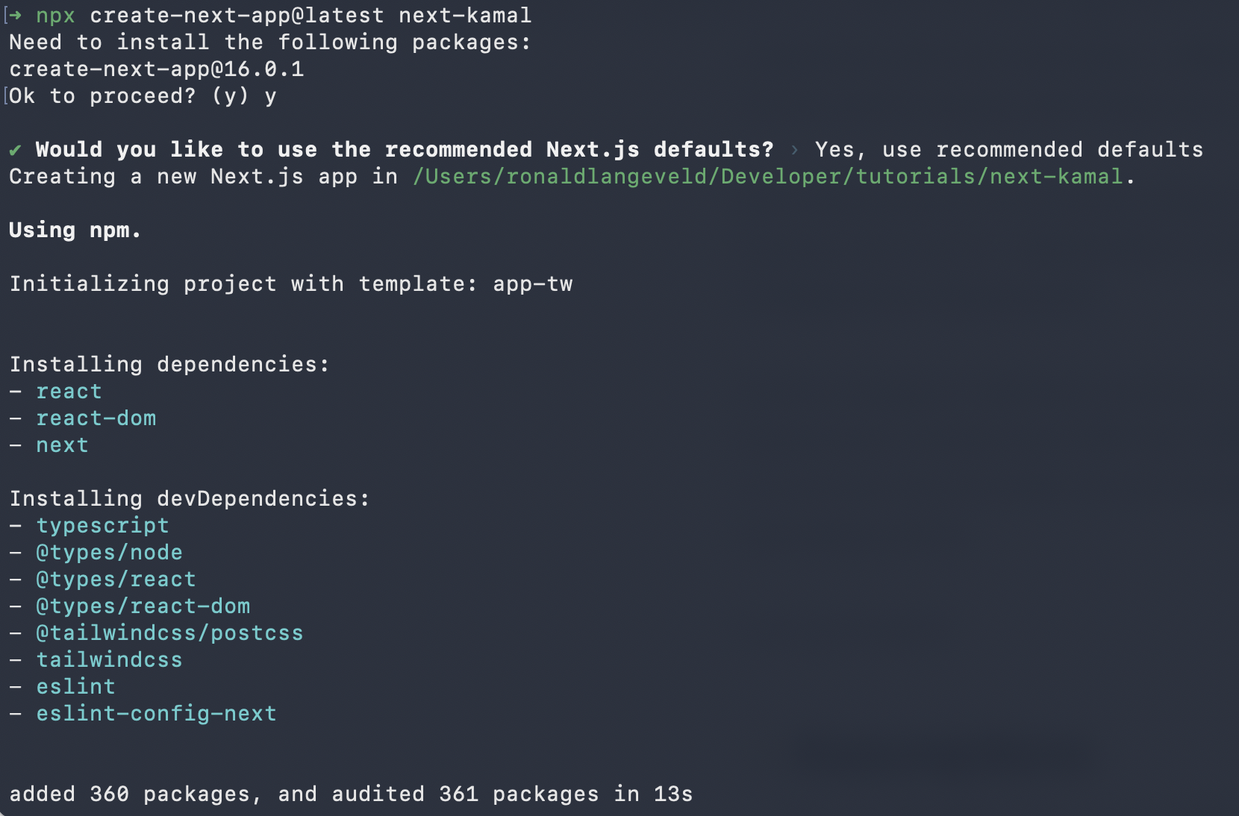This screenshot has width=1239, height=816.
Task: Click the 'eslint-config-next' devDependency entry
Action: 157,714
